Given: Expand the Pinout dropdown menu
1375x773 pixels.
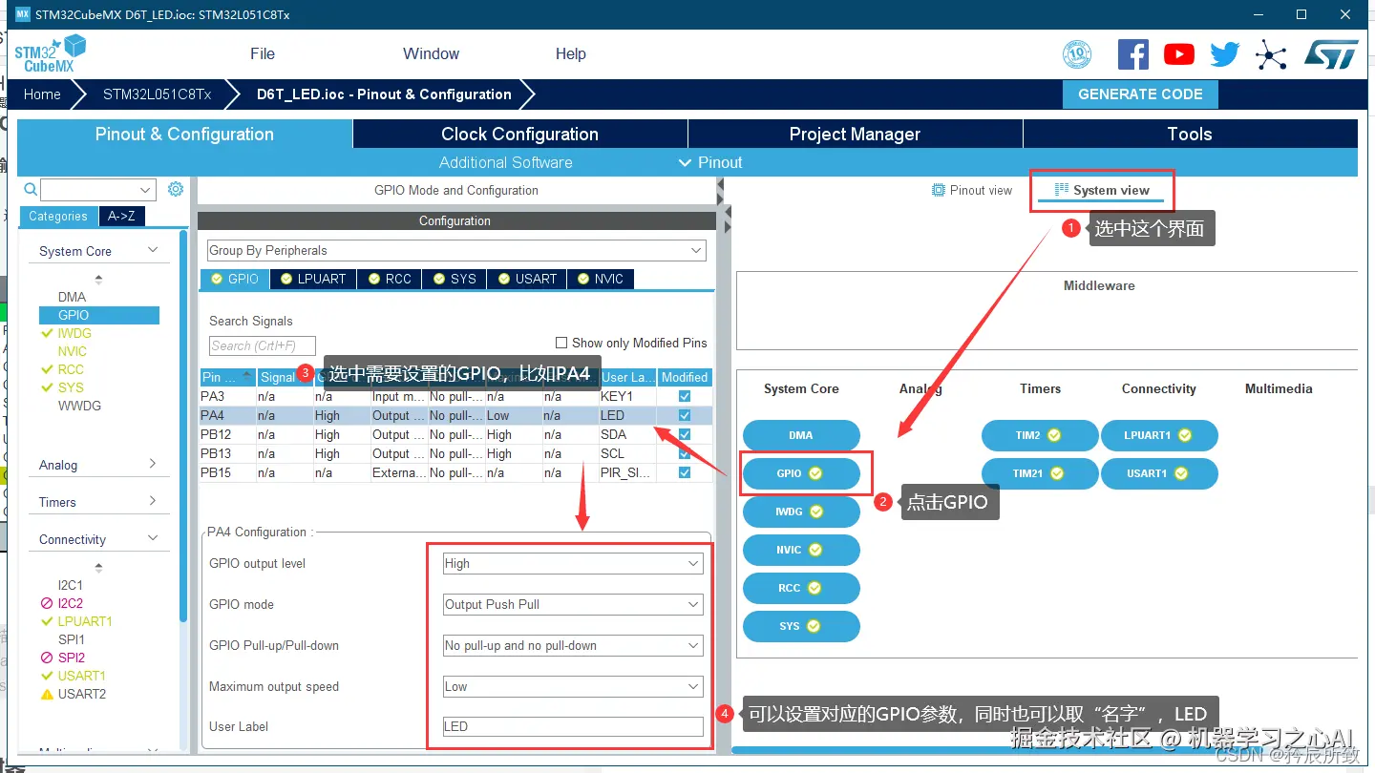Looking at the screenshot, I should coord(709,162).
